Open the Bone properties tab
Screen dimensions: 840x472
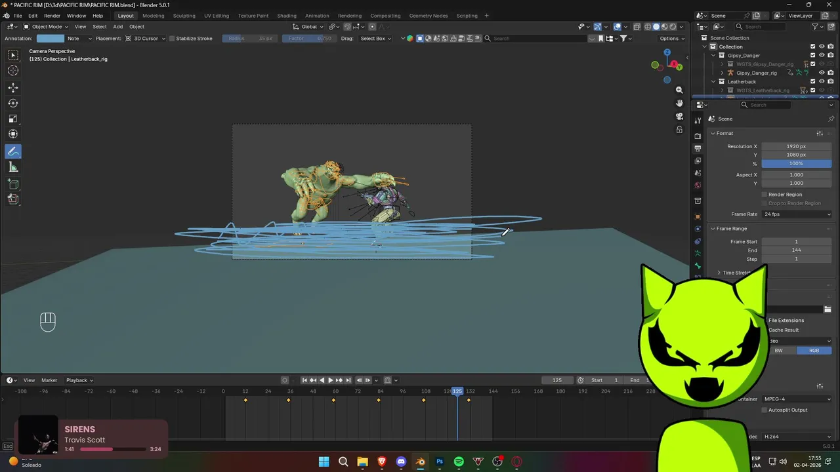click(x=698, y=266)
